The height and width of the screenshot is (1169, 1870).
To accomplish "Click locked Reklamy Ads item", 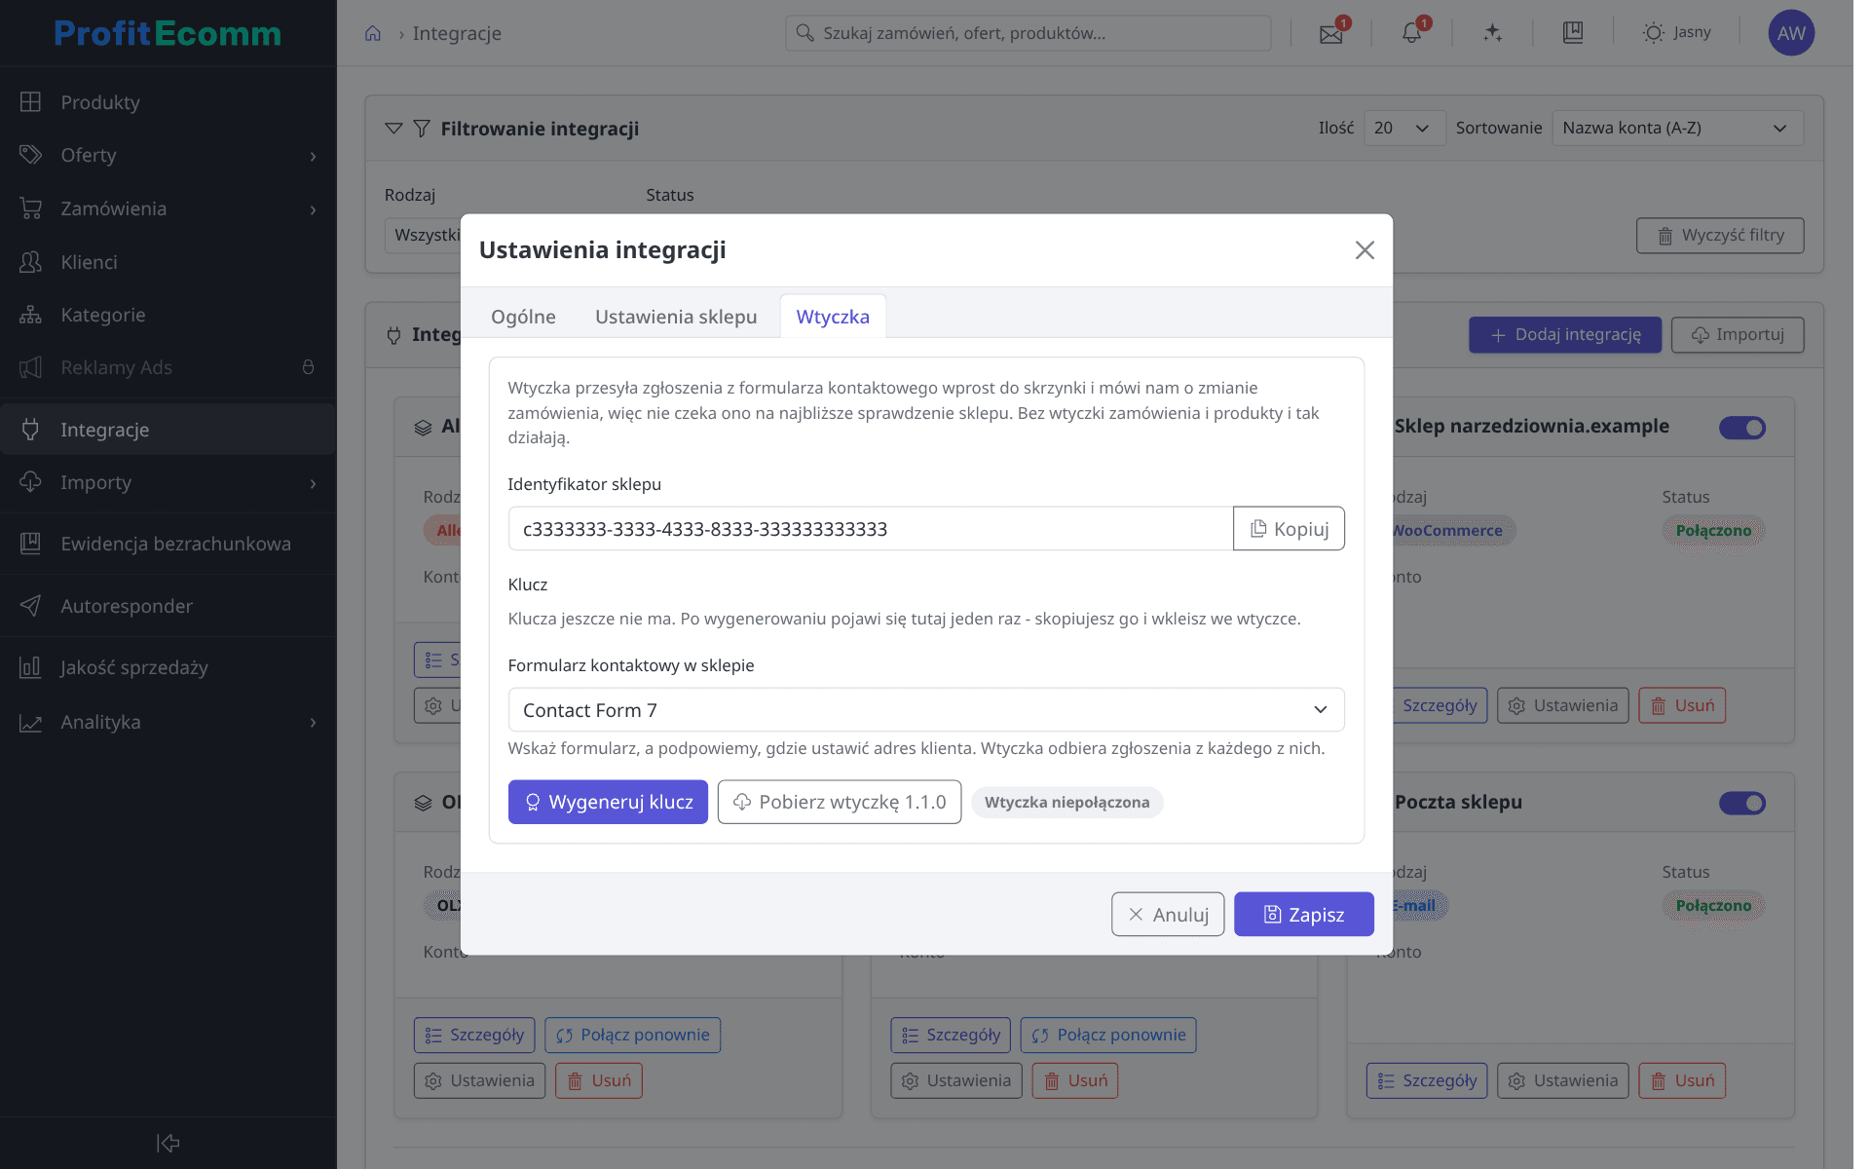I will [168, 367].
